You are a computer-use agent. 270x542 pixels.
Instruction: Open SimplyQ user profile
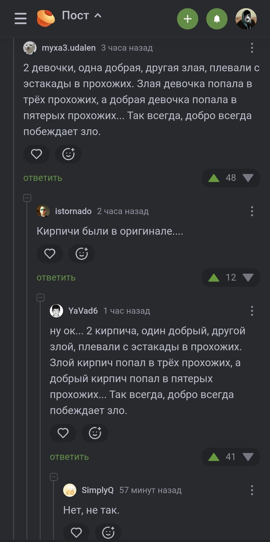pos(98,490)
